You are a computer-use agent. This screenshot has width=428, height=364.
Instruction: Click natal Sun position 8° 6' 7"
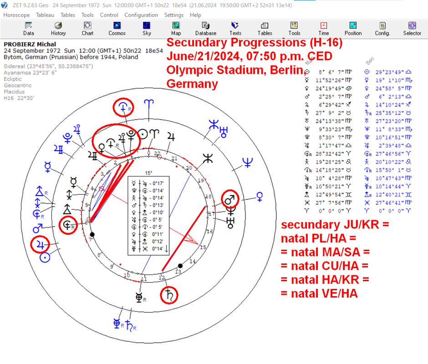331,72
